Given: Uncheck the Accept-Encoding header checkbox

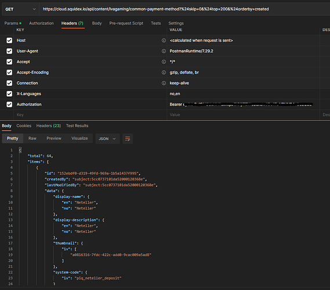Looking at the screenshot, I should click(x=9, y=72).
